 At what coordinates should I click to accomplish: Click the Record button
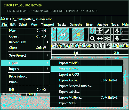(x=78, y=35)
